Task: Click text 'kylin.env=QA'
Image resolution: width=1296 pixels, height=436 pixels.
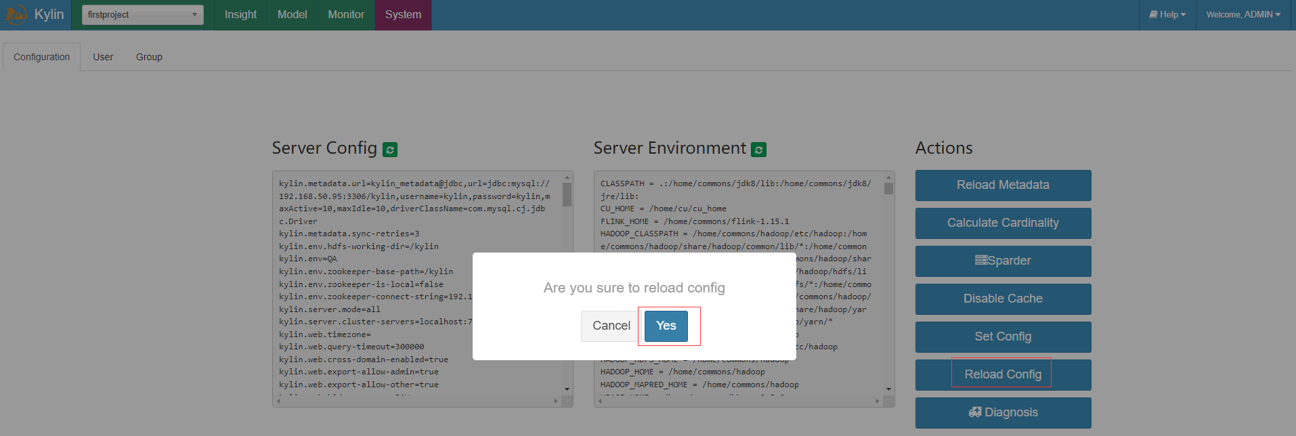Action: coord(307,259)
